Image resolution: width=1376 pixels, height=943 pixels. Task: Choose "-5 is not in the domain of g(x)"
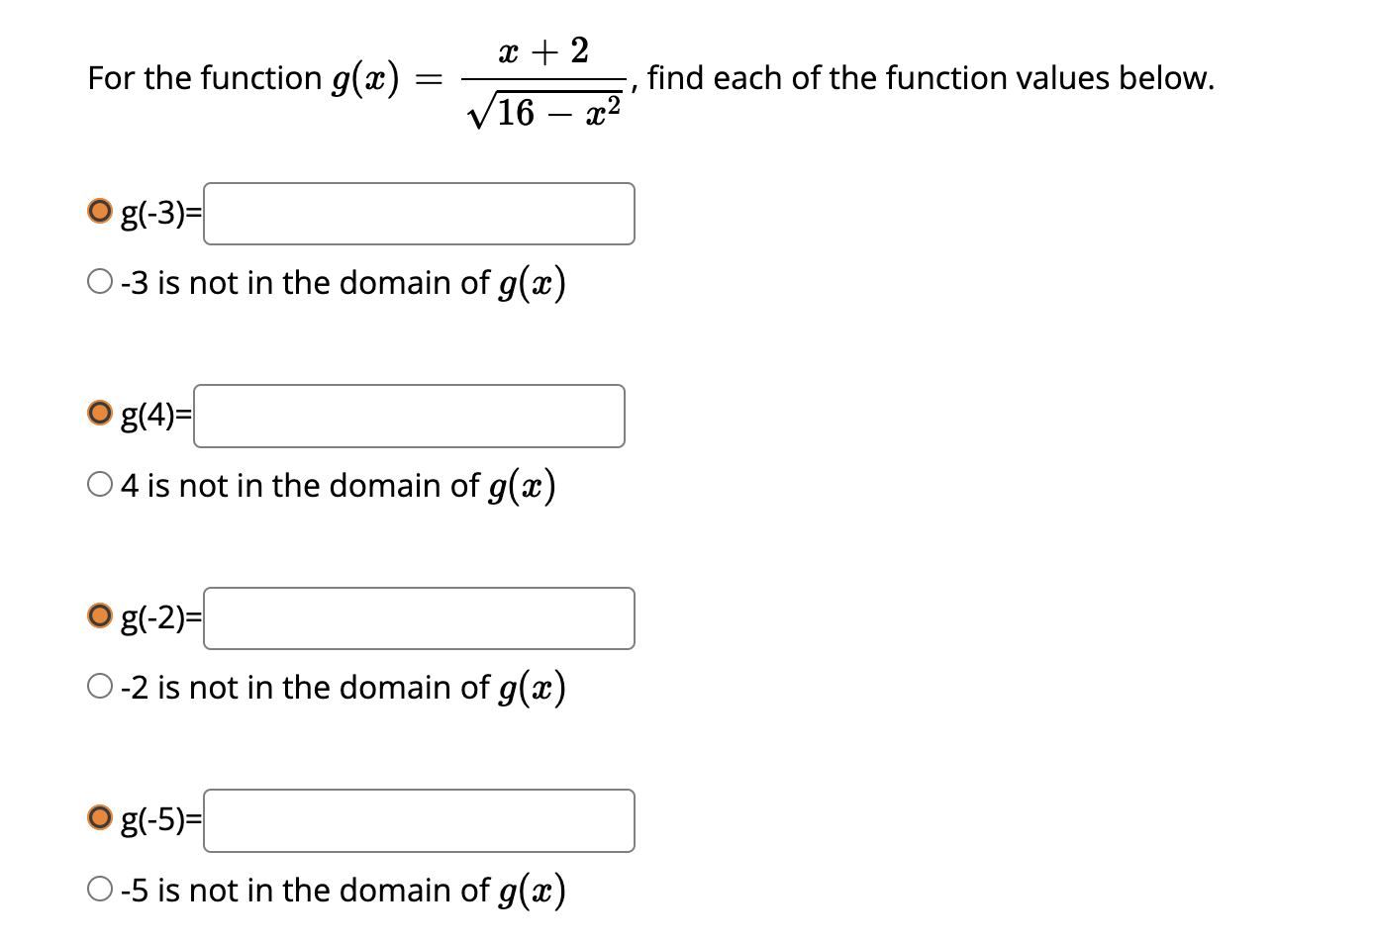(100, 889)
